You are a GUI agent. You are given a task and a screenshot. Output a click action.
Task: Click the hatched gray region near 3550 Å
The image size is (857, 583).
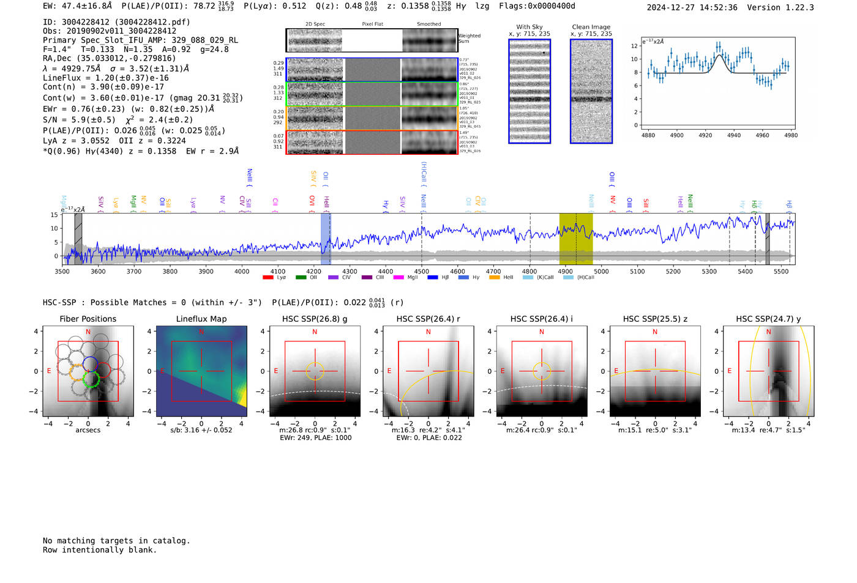point(78,239)
